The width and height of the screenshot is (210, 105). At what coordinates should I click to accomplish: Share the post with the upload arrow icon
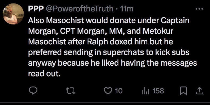(200, 91)
